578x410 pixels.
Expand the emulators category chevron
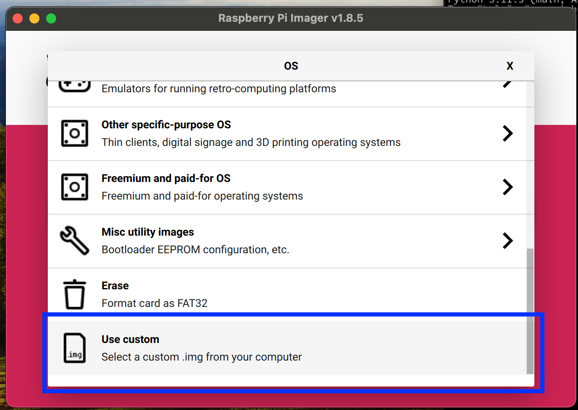[508, 84]
